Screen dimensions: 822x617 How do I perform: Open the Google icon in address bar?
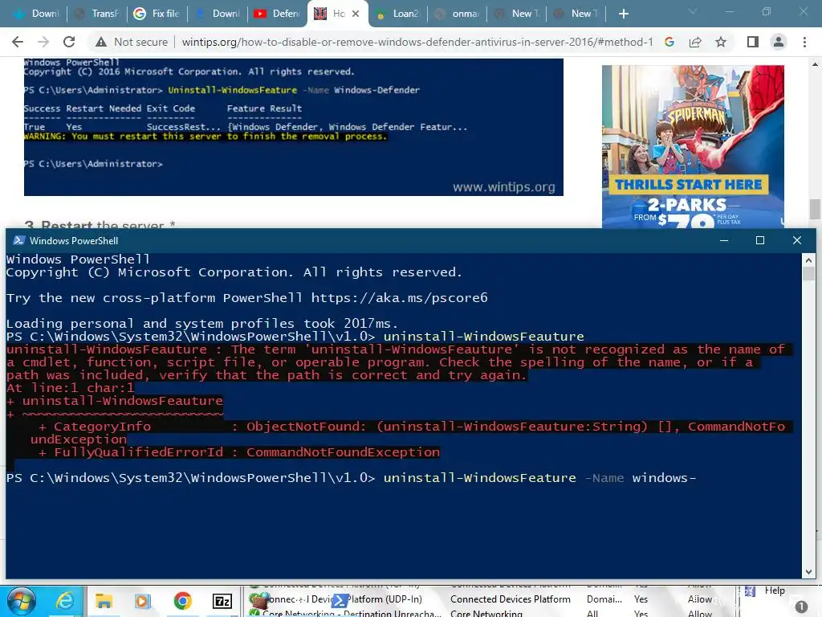click(669, 42)
